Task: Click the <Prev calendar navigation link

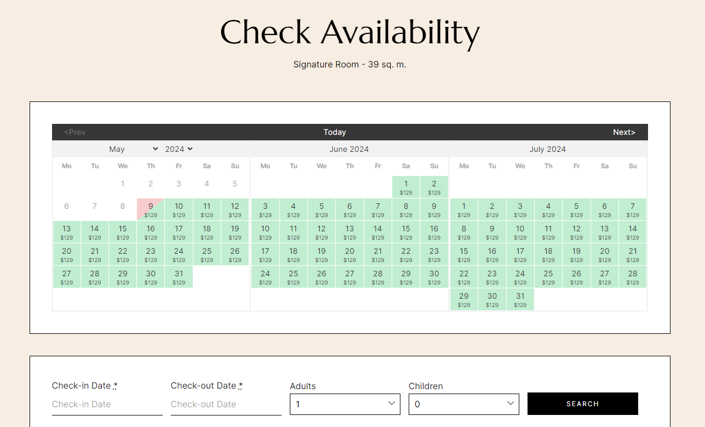Action: click(75, 132)
